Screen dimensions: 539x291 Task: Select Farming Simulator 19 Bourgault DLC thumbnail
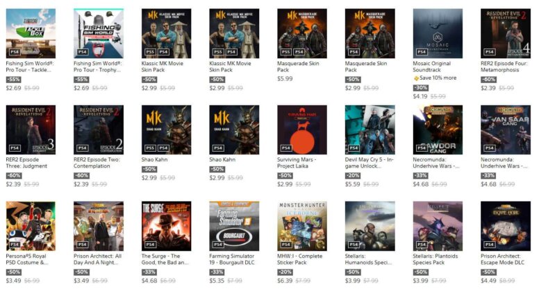coord(234,227)
